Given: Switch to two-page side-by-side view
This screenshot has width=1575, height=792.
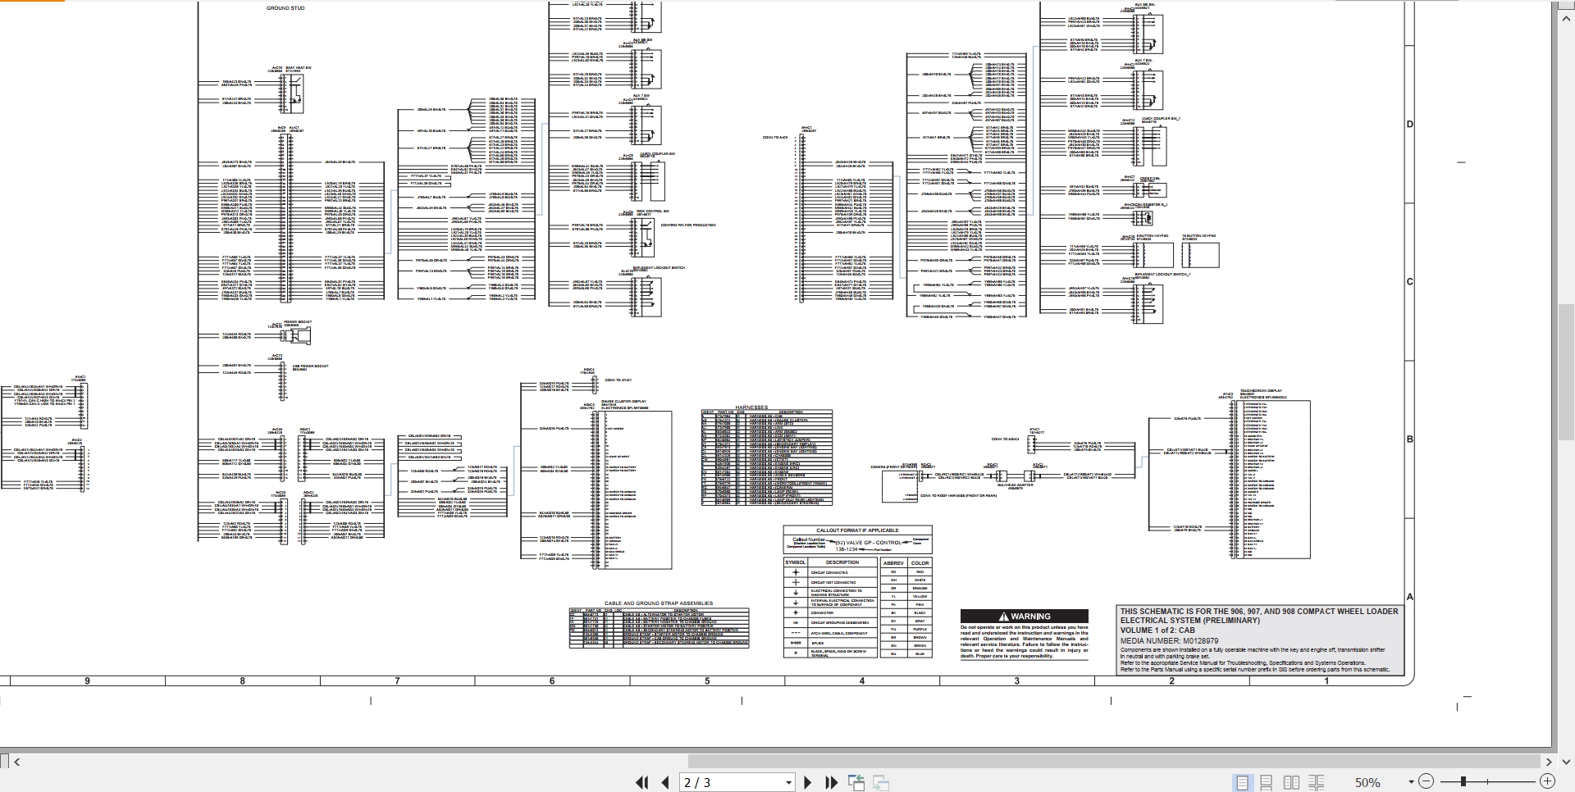Looking at the screenshot, I should pyautogui.click(x=1291, y=782).
